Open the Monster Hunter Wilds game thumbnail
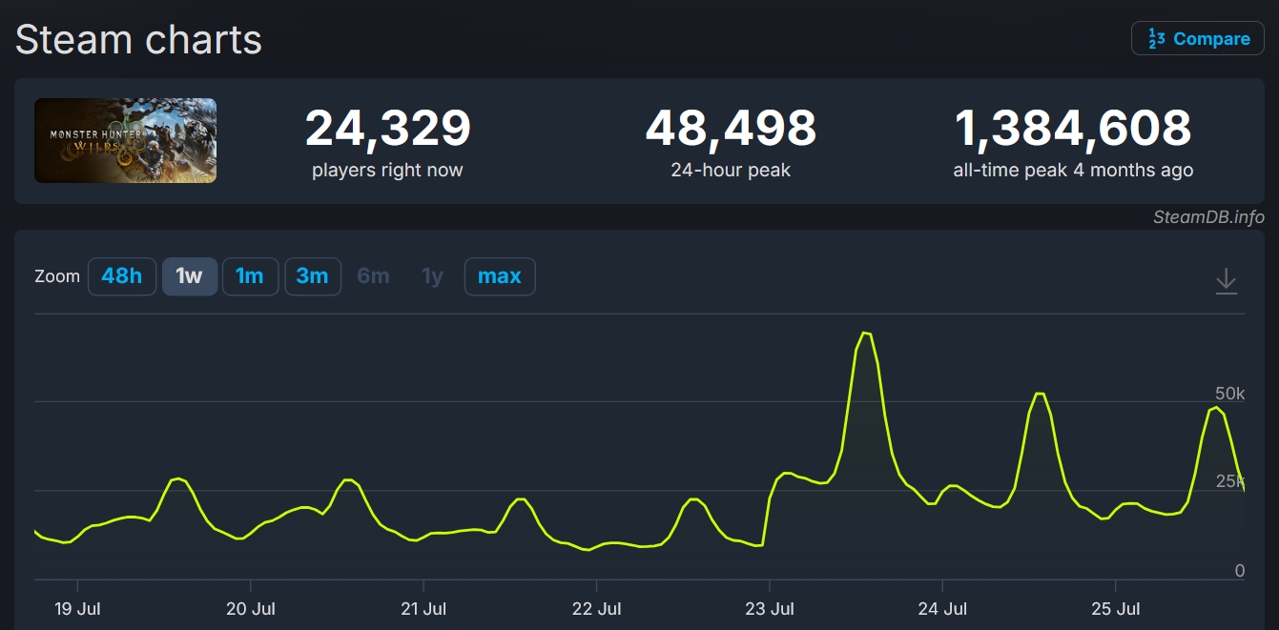Image resolution: width=1279 pixels, height=630 pixels. 126,140
